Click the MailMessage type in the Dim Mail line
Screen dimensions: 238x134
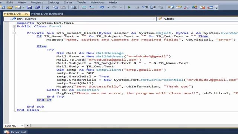110,53
